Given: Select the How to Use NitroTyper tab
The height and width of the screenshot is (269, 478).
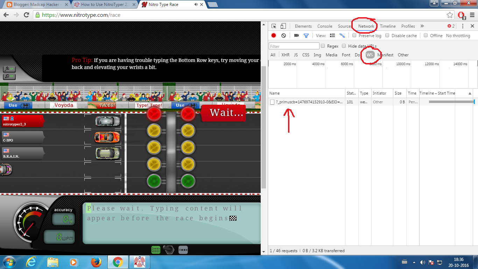Looking at the screenshot, I should 105,5.
